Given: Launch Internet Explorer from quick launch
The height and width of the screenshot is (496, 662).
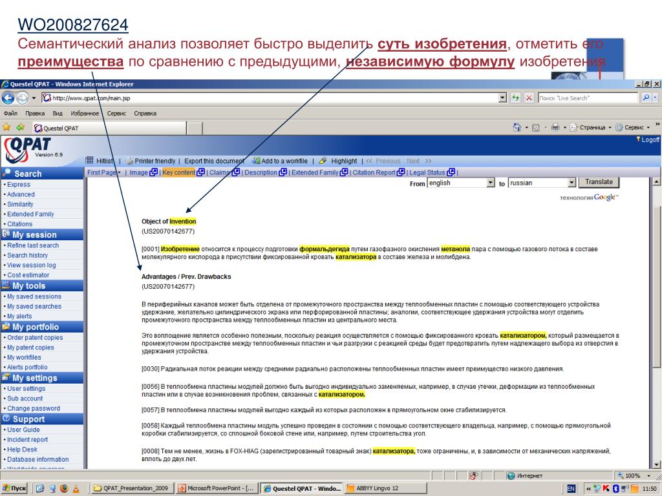Looking at the screenshot, I should click(40, 488).
